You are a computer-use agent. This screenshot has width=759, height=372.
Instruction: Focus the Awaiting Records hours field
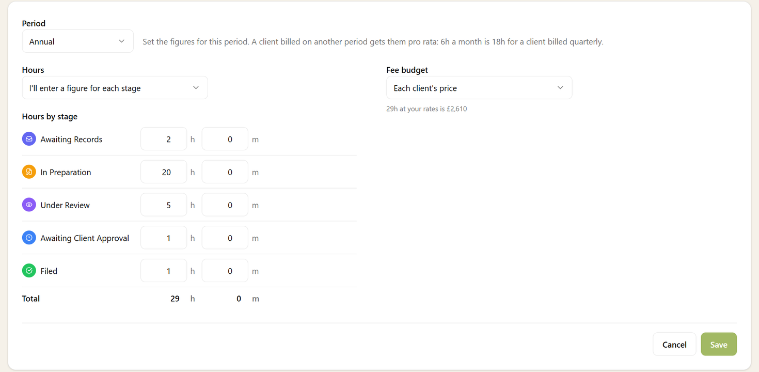coord(164,139)
